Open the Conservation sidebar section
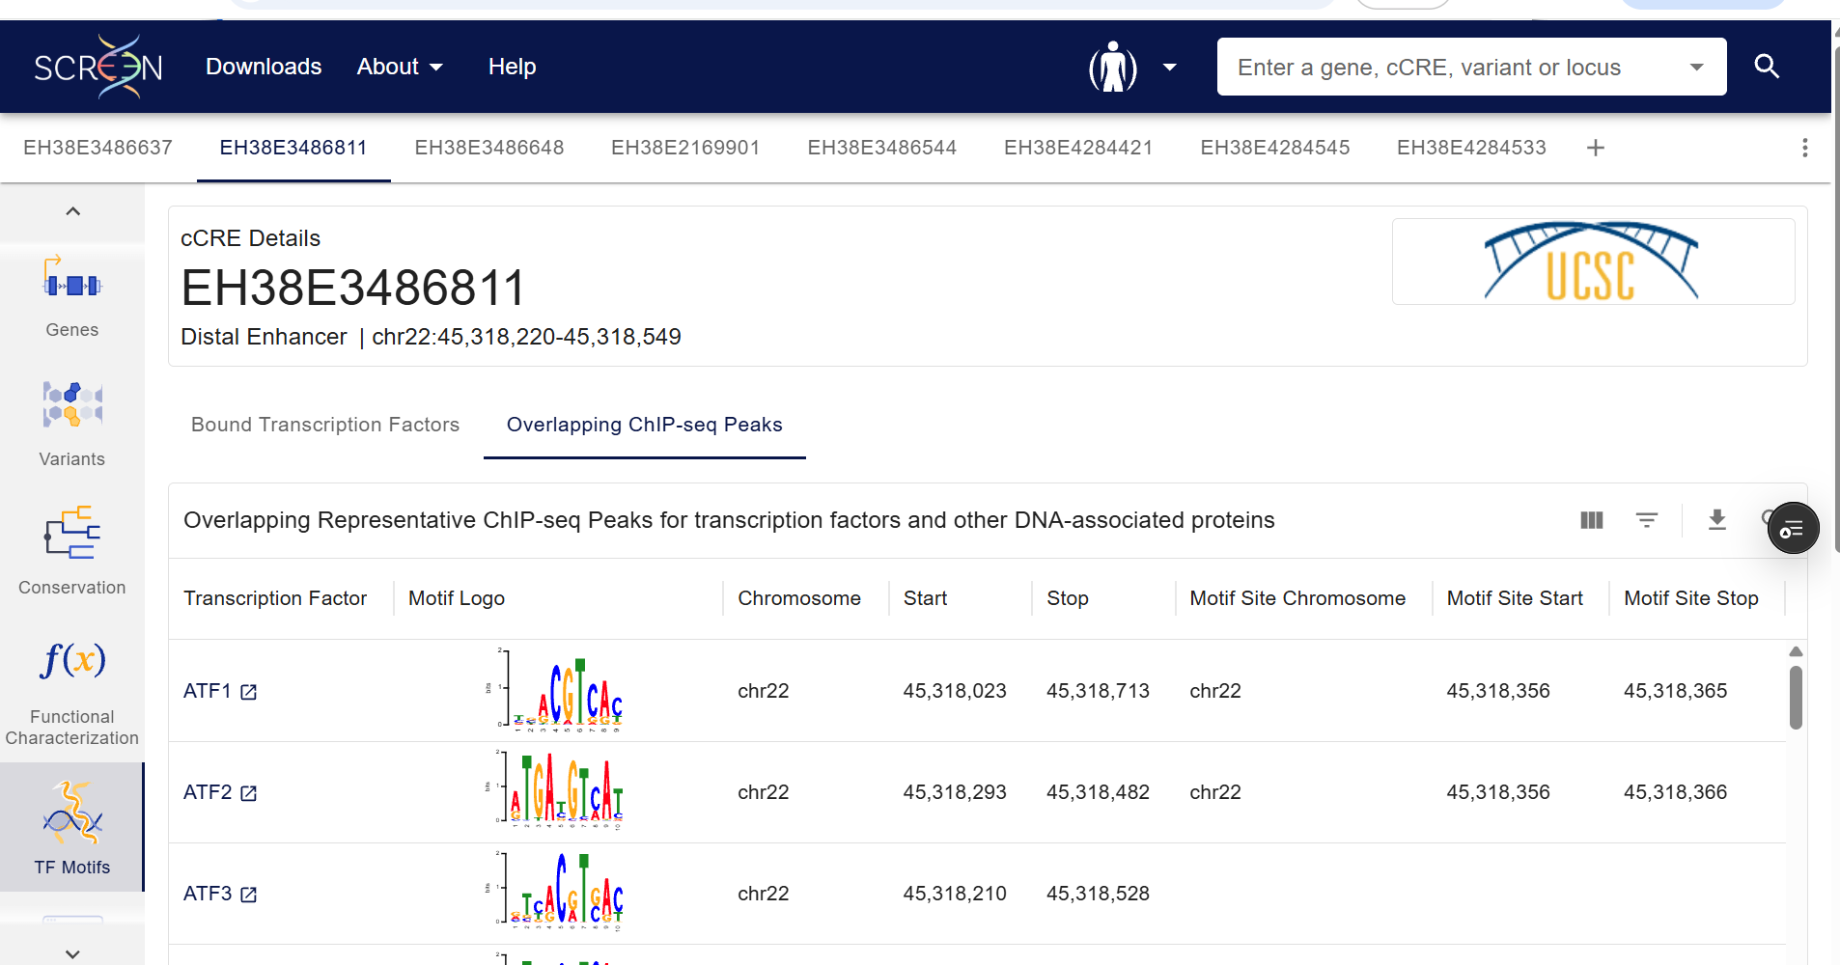This screenshot has width=1840, height=965. click(x=72, y=551)
